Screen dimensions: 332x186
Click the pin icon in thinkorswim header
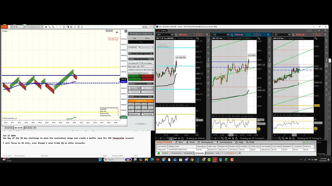coord(319,30)
